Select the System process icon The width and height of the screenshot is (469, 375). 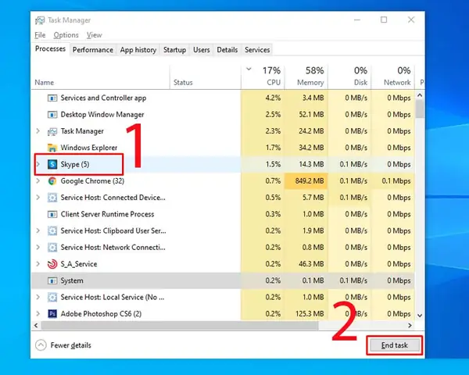coord(52,280)
